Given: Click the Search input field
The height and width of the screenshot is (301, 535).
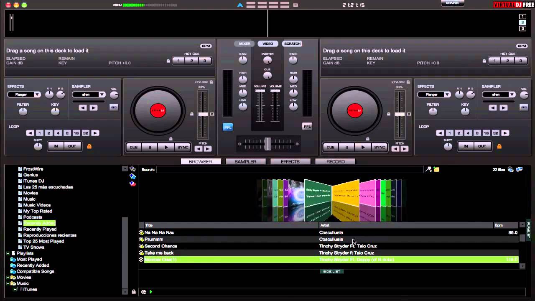Looking at the screenshot, I should pos(290,169).
